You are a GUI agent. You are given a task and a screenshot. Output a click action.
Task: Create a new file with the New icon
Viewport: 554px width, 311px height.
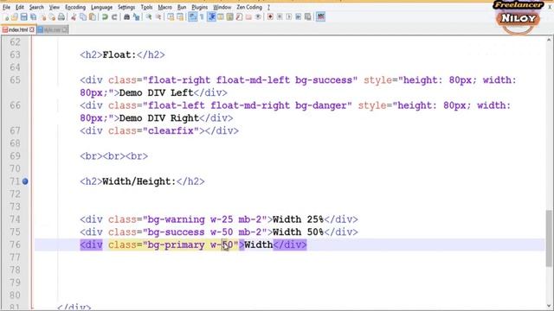(x=6, y=17)
